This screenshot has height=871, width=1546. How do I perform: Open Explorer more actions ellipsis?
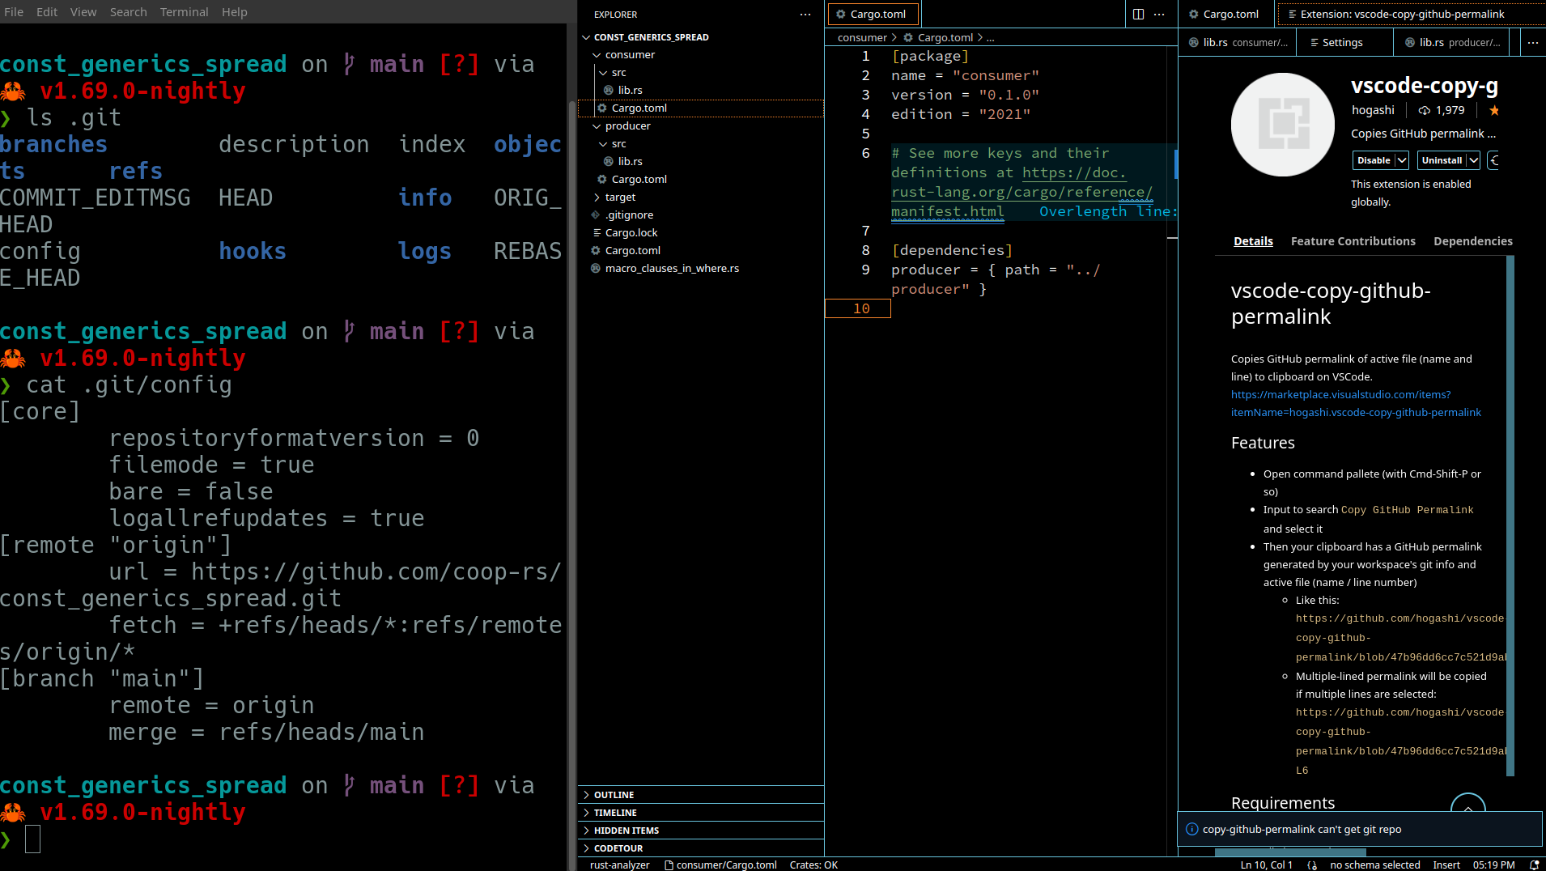[805, 15]
